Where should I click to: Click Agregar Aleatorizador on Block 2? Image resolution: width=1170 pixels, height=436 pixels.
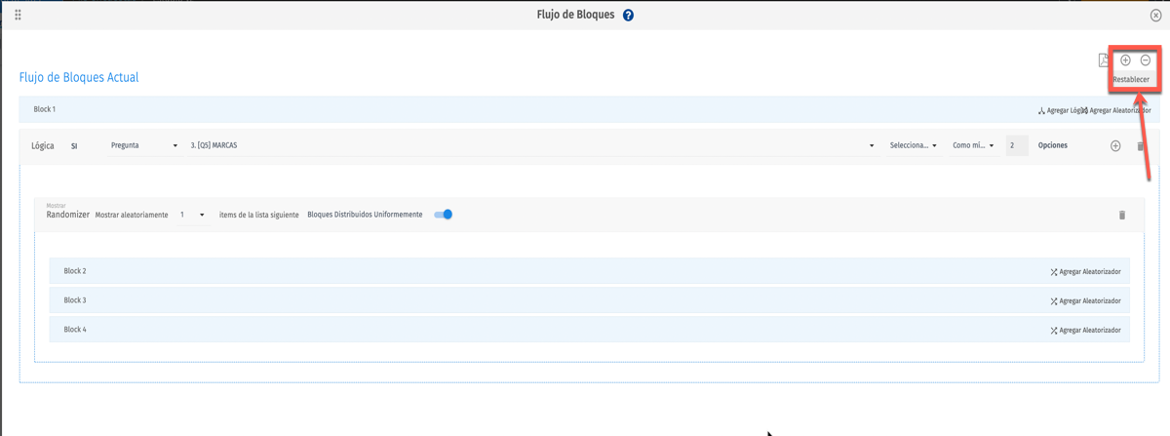1085,272
